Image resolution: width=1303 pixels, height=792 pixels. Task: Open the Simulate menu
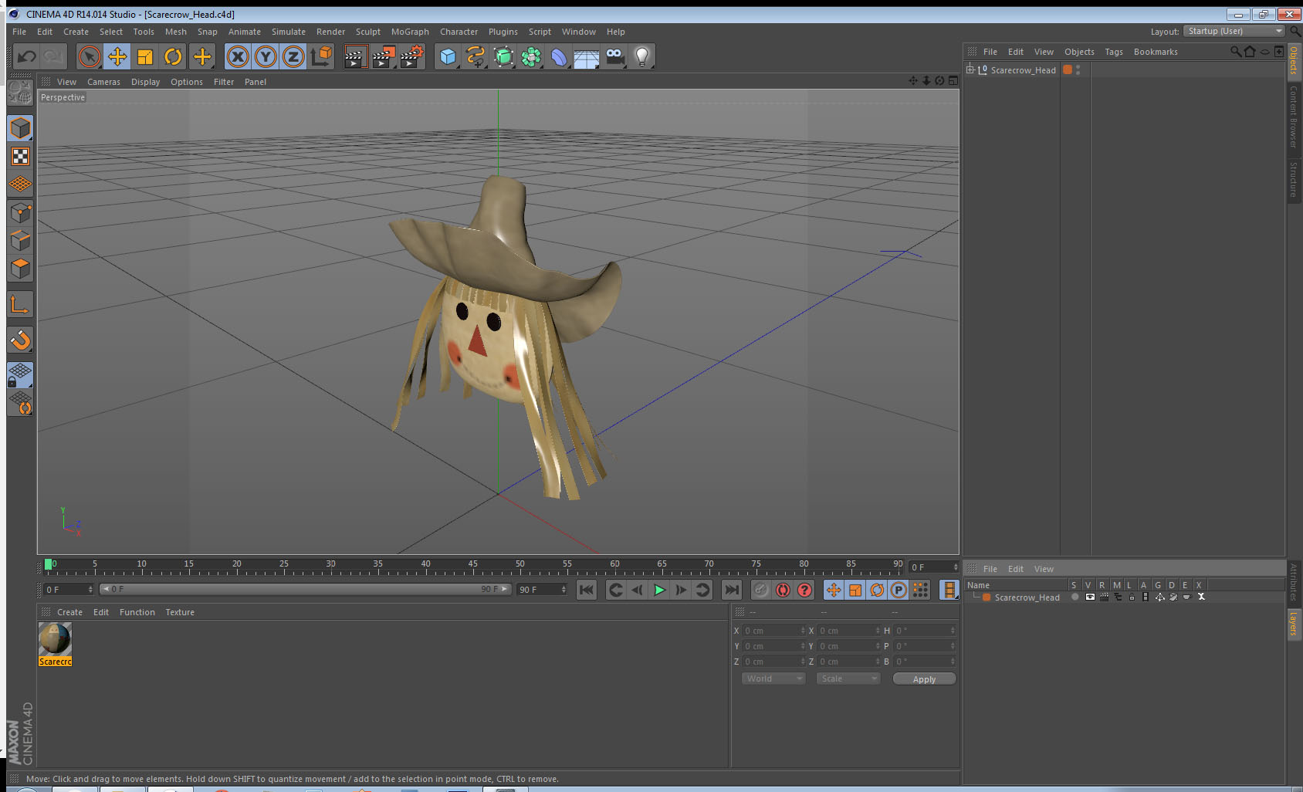tap(288, 32)
